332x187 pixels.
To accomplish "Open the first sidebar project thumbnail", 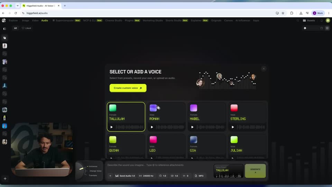I will [x=4, y=46].
